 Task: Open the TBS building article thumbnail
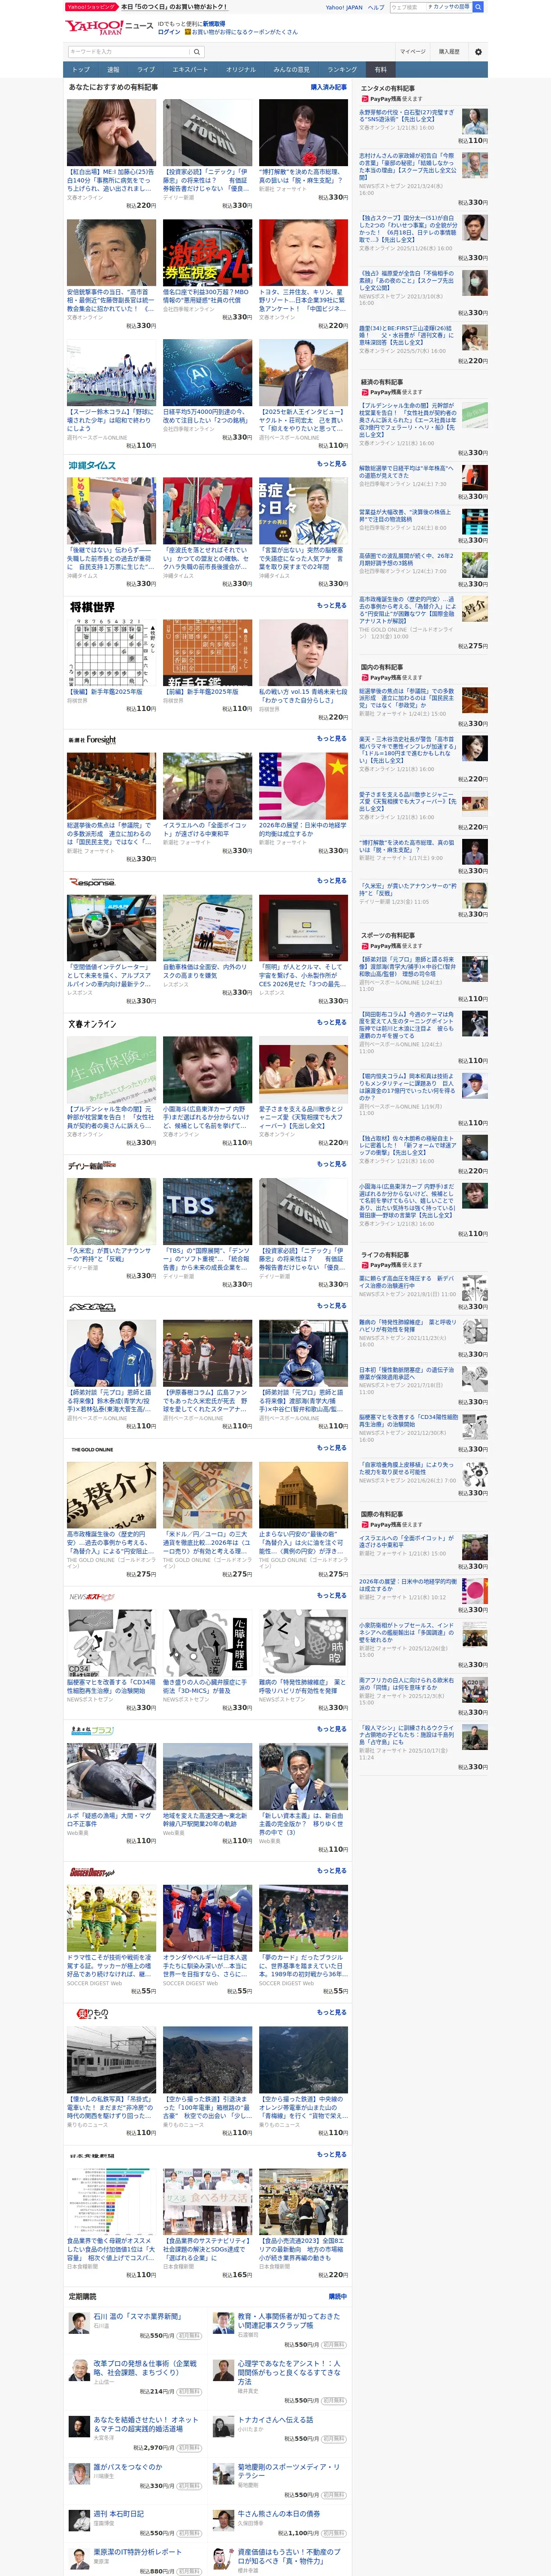point(207,1211)
